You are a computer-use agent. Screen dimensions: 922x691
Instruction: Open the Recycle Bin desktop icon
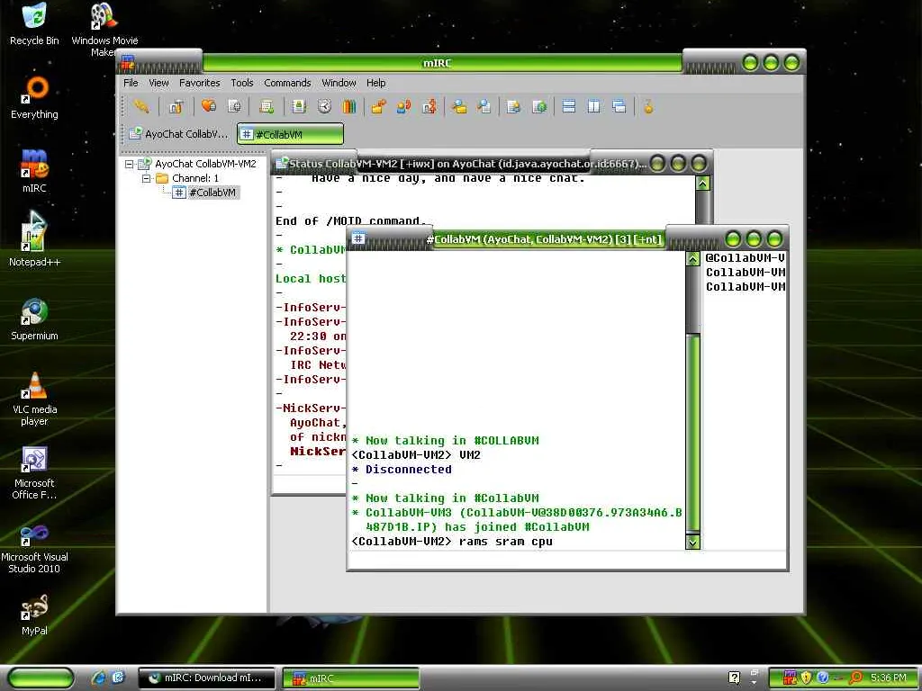pos(34,24)
